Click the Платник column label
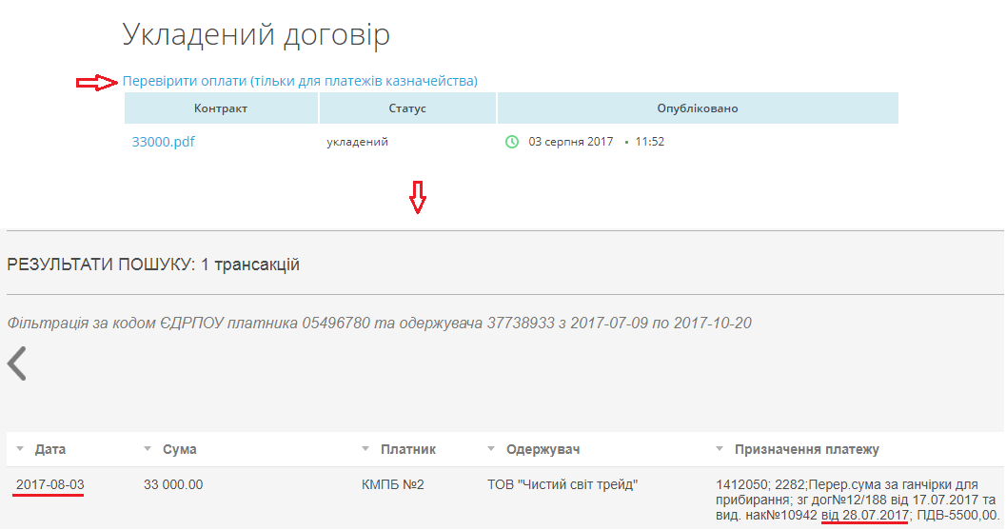Screen dimensions: 1006x530 click(x=408, y=449)
